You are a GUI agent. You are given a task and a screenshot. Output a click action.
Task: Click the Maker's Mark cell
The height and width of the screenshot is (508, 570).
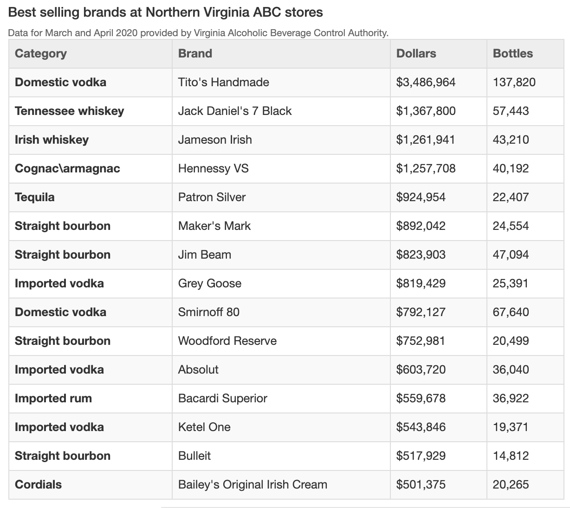[214, 226]
